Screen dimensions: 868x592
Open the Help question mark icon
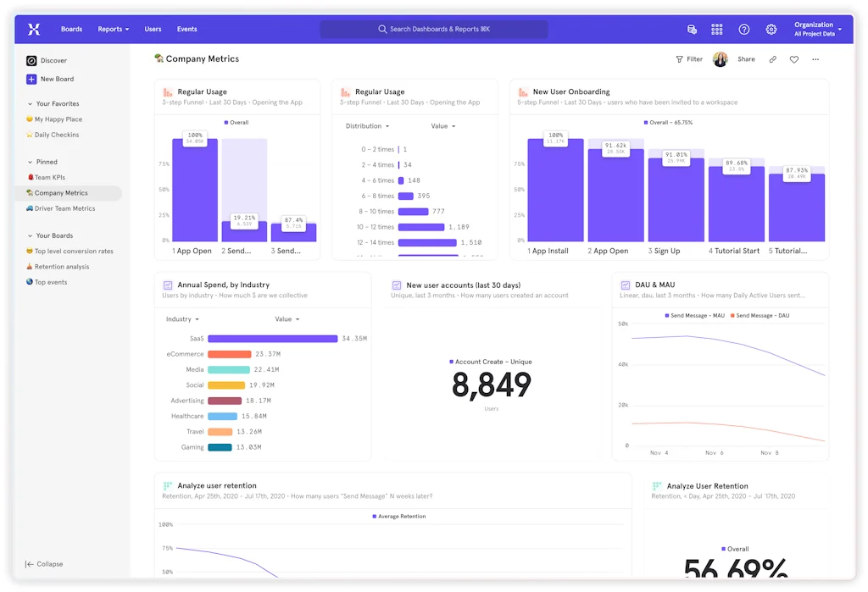click(744, 29)
